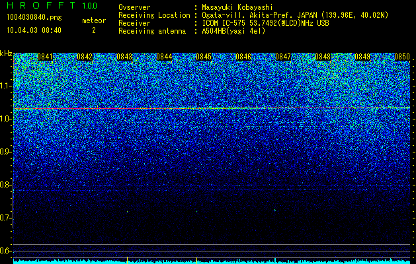Image resolution: width=416 pixels, height=264 pixels.
Task: Click the kHz axis unit label
Action: point(6,53)
